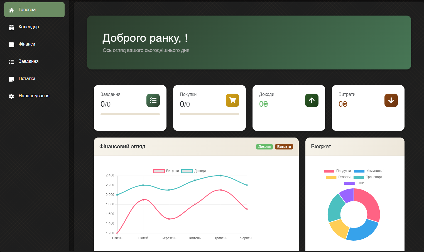Toggle Розваги in budget chart legend
Viewport: 424px width, 252px height.
point(338,177)
